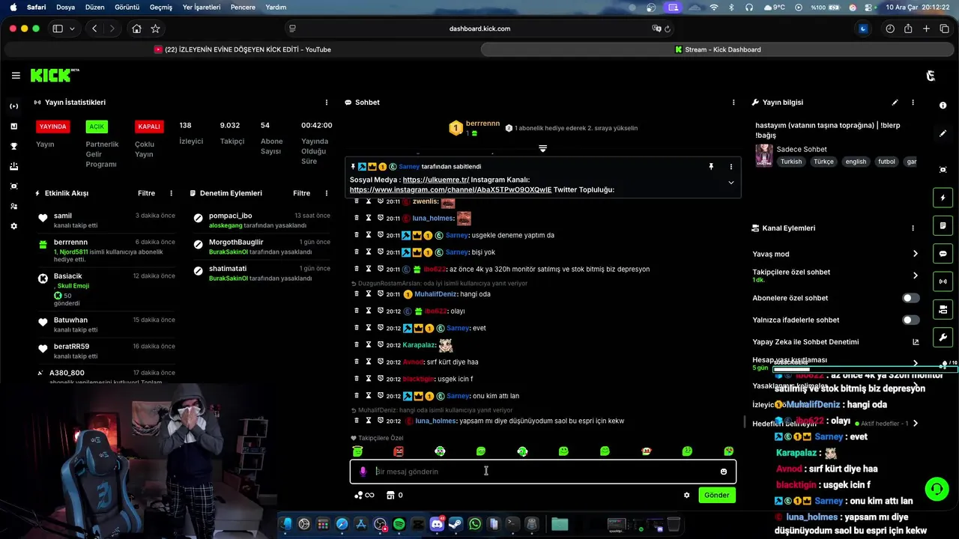
Task: Open Filtre in Denetim Eylemleri
Action: 301,193
